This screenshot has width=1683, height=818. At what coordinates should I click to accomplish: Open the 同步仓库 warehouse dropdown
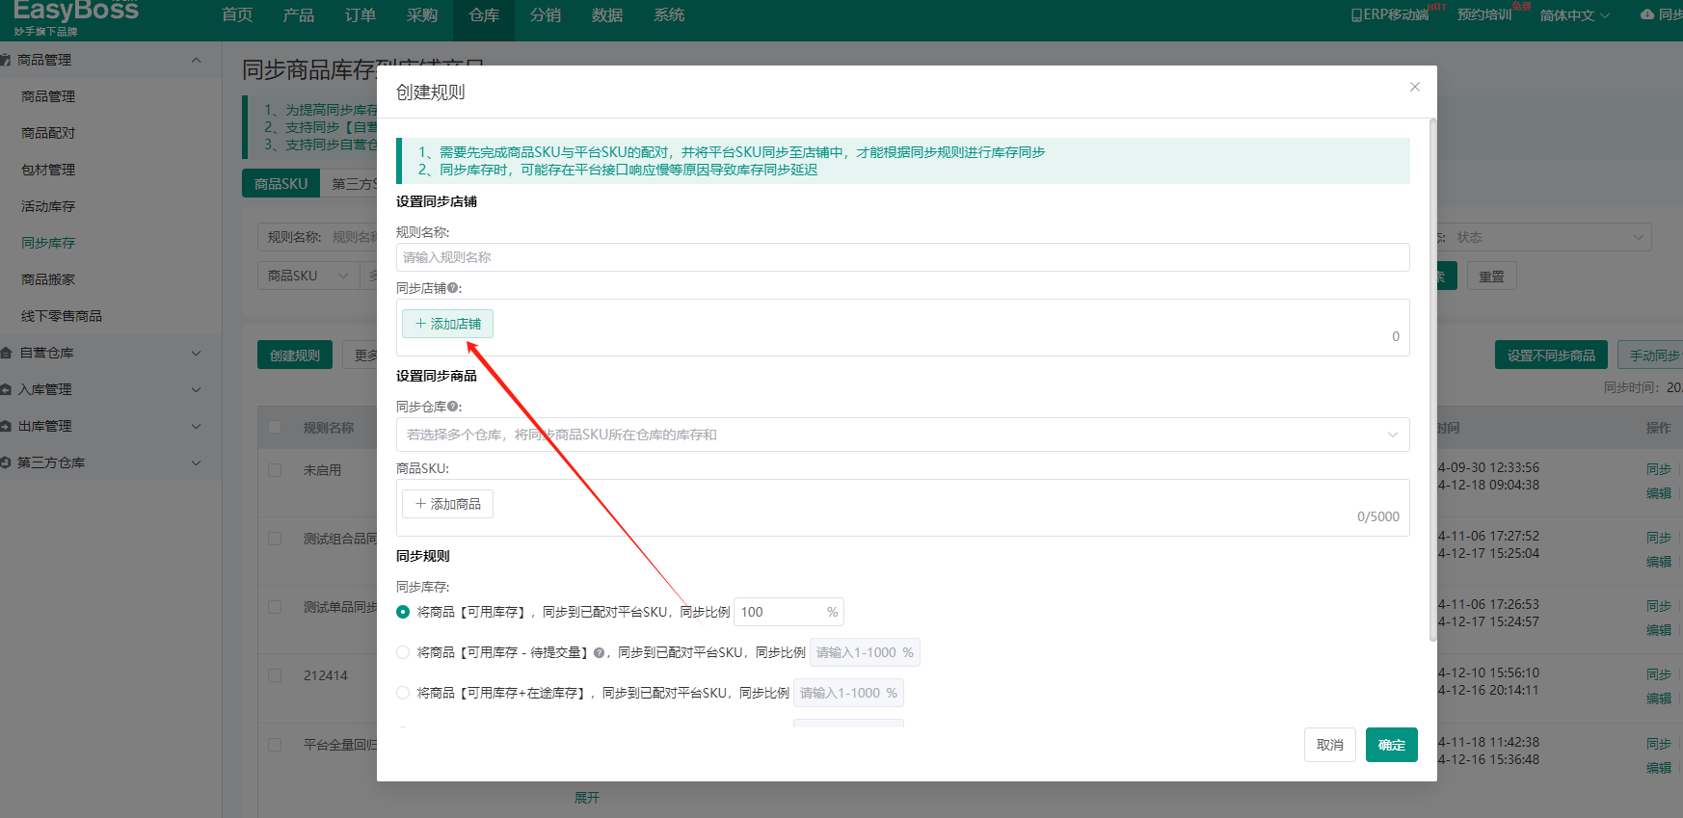pyautogui.click(x=902, y=435)
